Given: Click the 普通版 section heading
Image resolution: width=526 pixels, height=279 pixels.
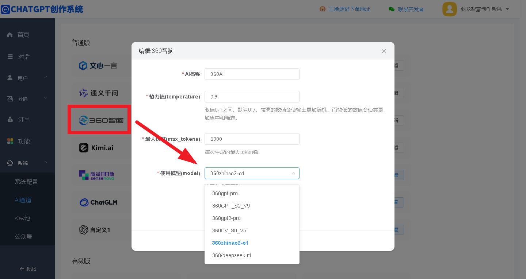Looking at the screenshot, I should tap(81, 43).
